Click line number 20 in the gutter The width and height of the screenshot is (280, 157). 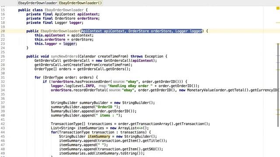[x=3, y=31]
